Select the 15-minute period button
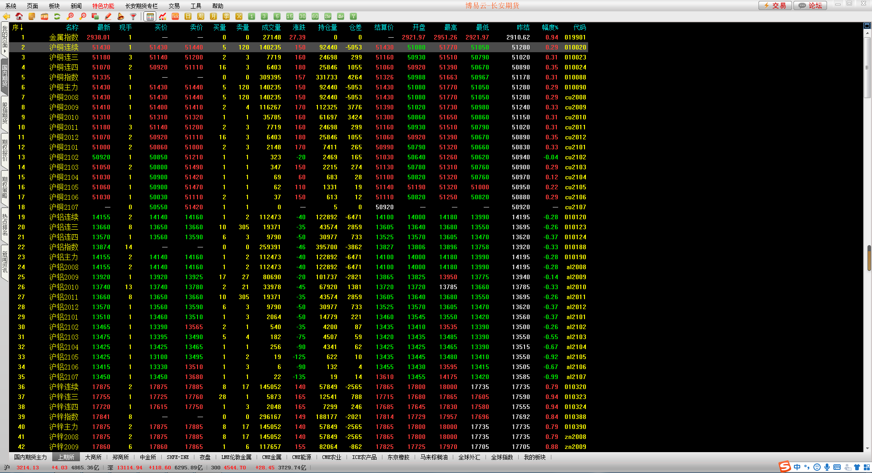872x473 pixels. pyautogui.click(x=290, y=16)
